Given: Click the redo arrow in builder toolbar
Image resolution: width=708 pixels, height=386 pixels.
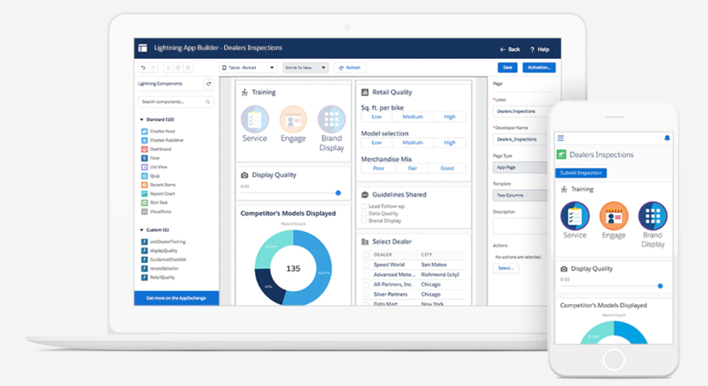Looking at the screenshot, I should click(153, 68).
